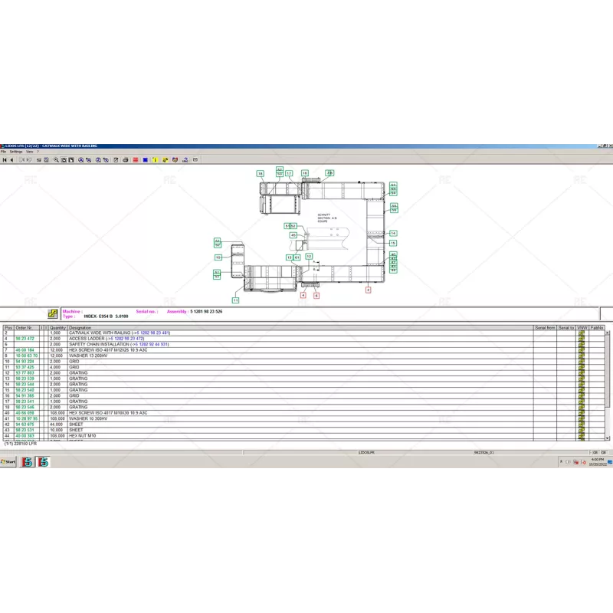613x613 pixels.
Task: Click the email envelope icon on the toolbar
Action: (x=195, y=159)
